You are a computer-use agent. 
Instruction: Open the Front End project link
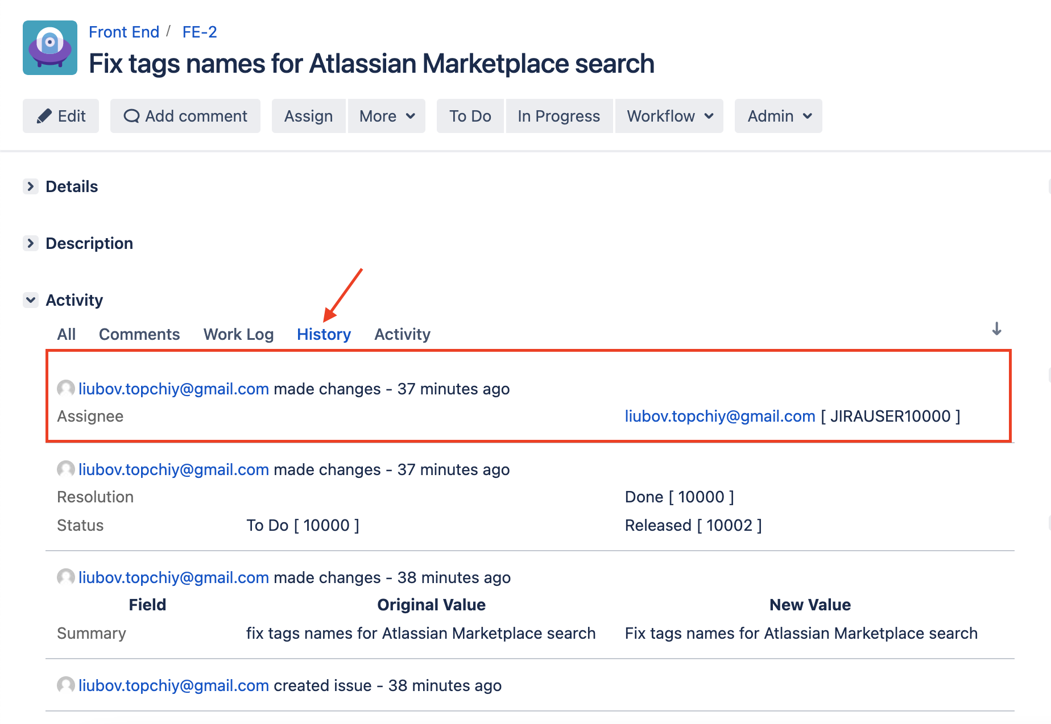tap(124, 32)
